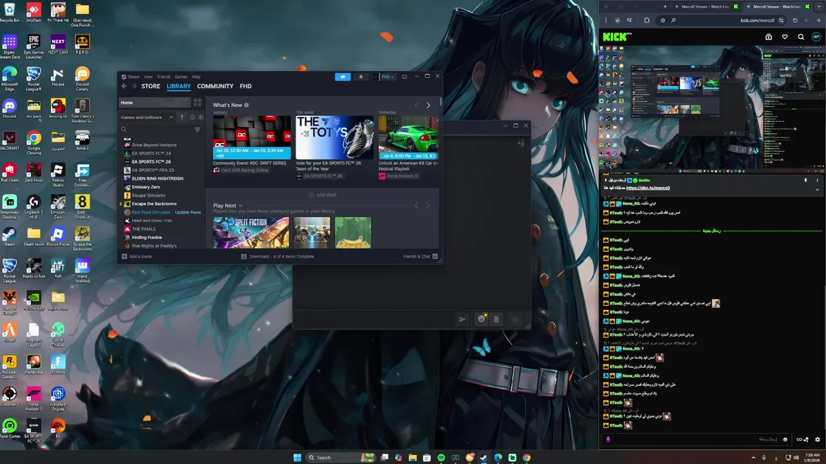Enter Steam Big Picture mode icon
This screenshot has height=464, width=826.
click(x=404, y=77)
